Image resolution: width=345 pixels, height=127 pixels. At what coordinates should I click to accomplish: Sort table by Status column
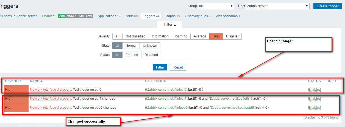(x=315, y=81)
